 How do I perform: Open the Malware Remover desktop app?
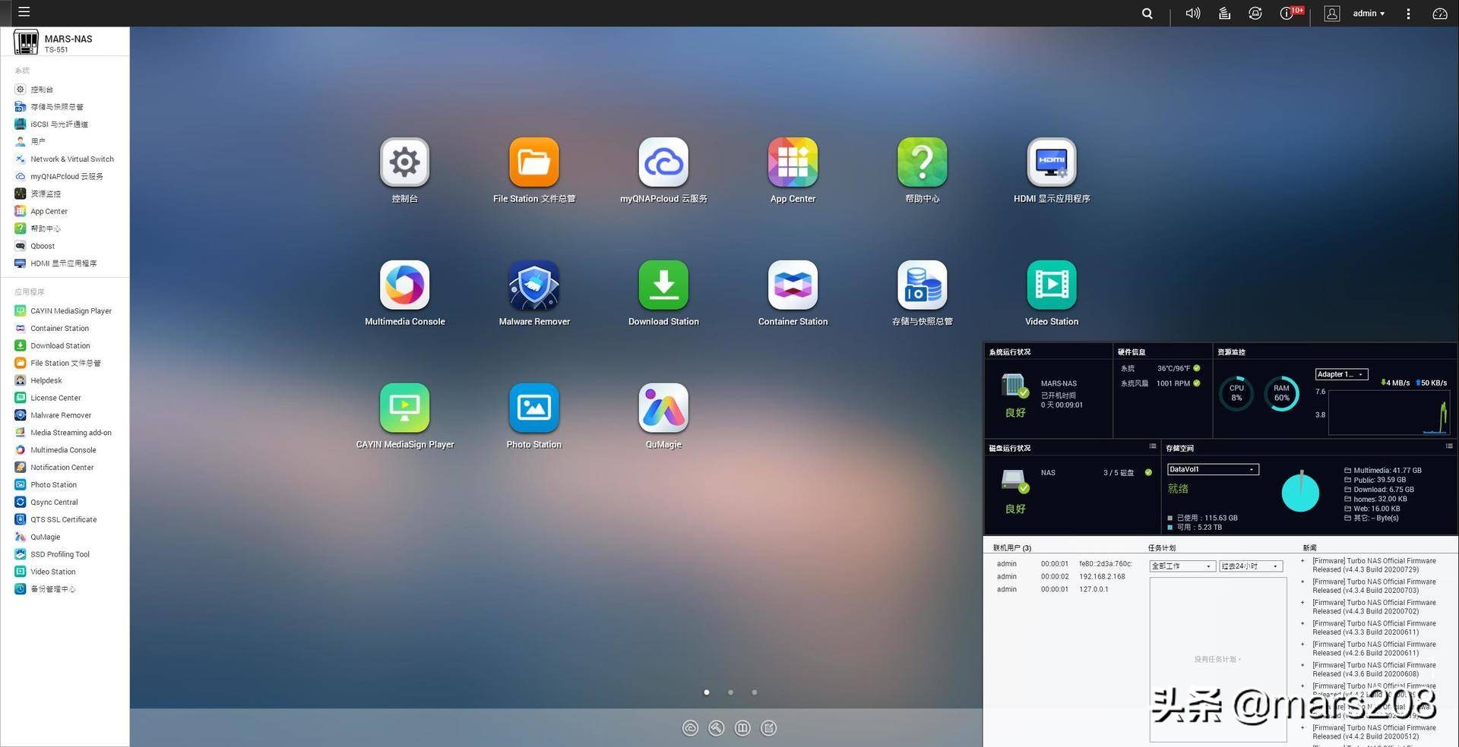tap(533, 286)
